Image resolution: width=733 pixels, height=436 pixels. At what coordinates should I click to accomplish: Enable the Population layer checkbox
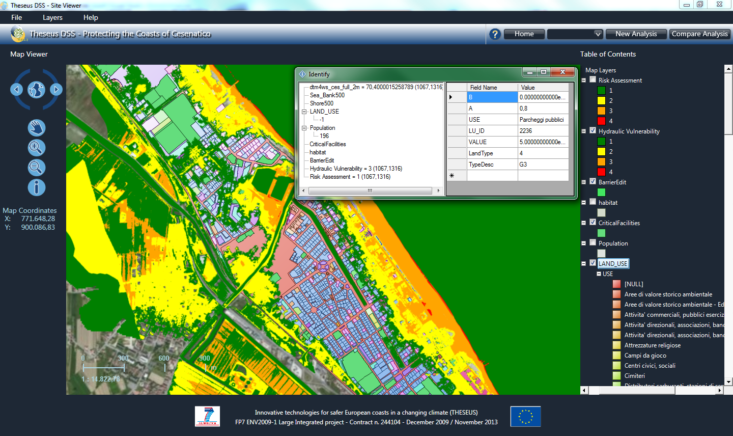click(x=593, y=242)
